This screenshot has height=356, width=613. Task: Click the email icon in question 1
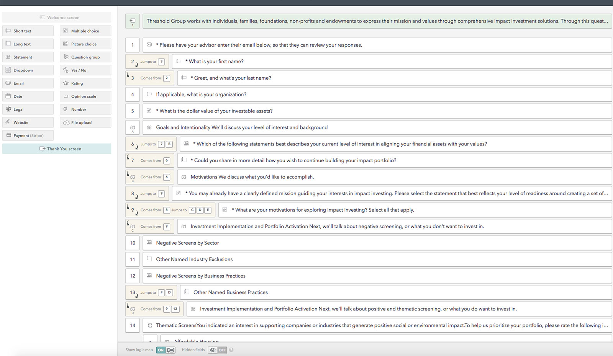coord(149,45)
